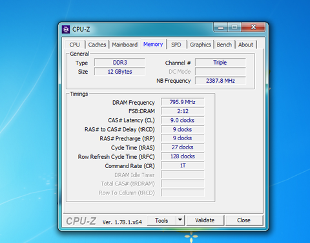Viewport: 310px width, 243px height.
Task: Click the 12 GBytes size value
Action: point(119,72)
